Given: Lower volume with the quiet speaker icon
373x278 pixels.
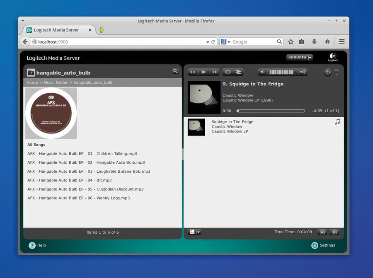Looking at the screenshot, I should pos(262,72).
